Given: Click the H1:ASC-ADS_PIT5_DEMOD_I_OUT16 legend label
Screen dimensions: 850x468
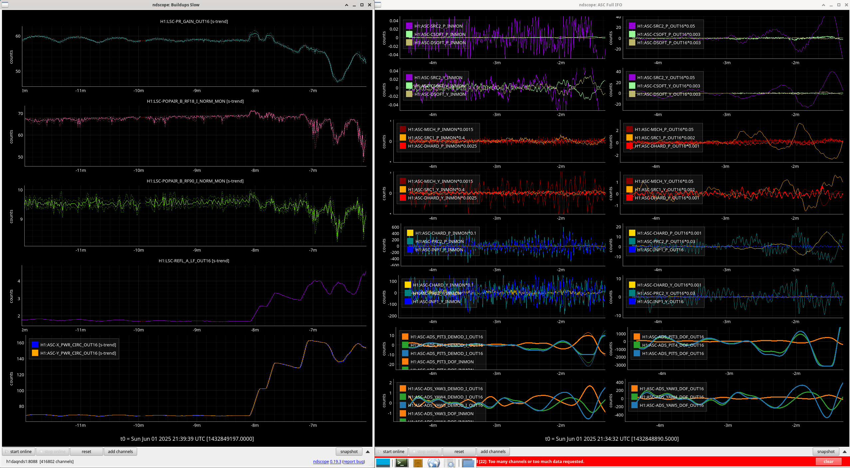Looking at the screenshot, I should click(447, 353).
